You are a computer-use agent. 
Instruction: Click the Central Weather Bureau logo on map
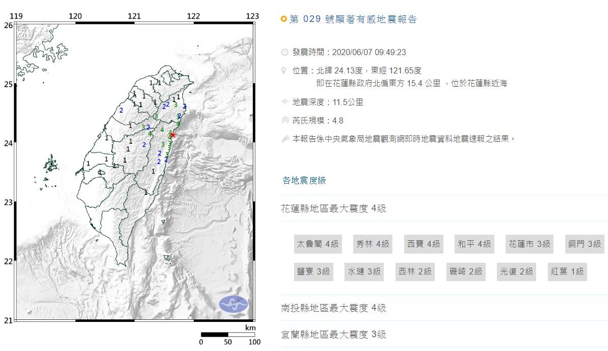pyautogui.click(x=233, y=304)
